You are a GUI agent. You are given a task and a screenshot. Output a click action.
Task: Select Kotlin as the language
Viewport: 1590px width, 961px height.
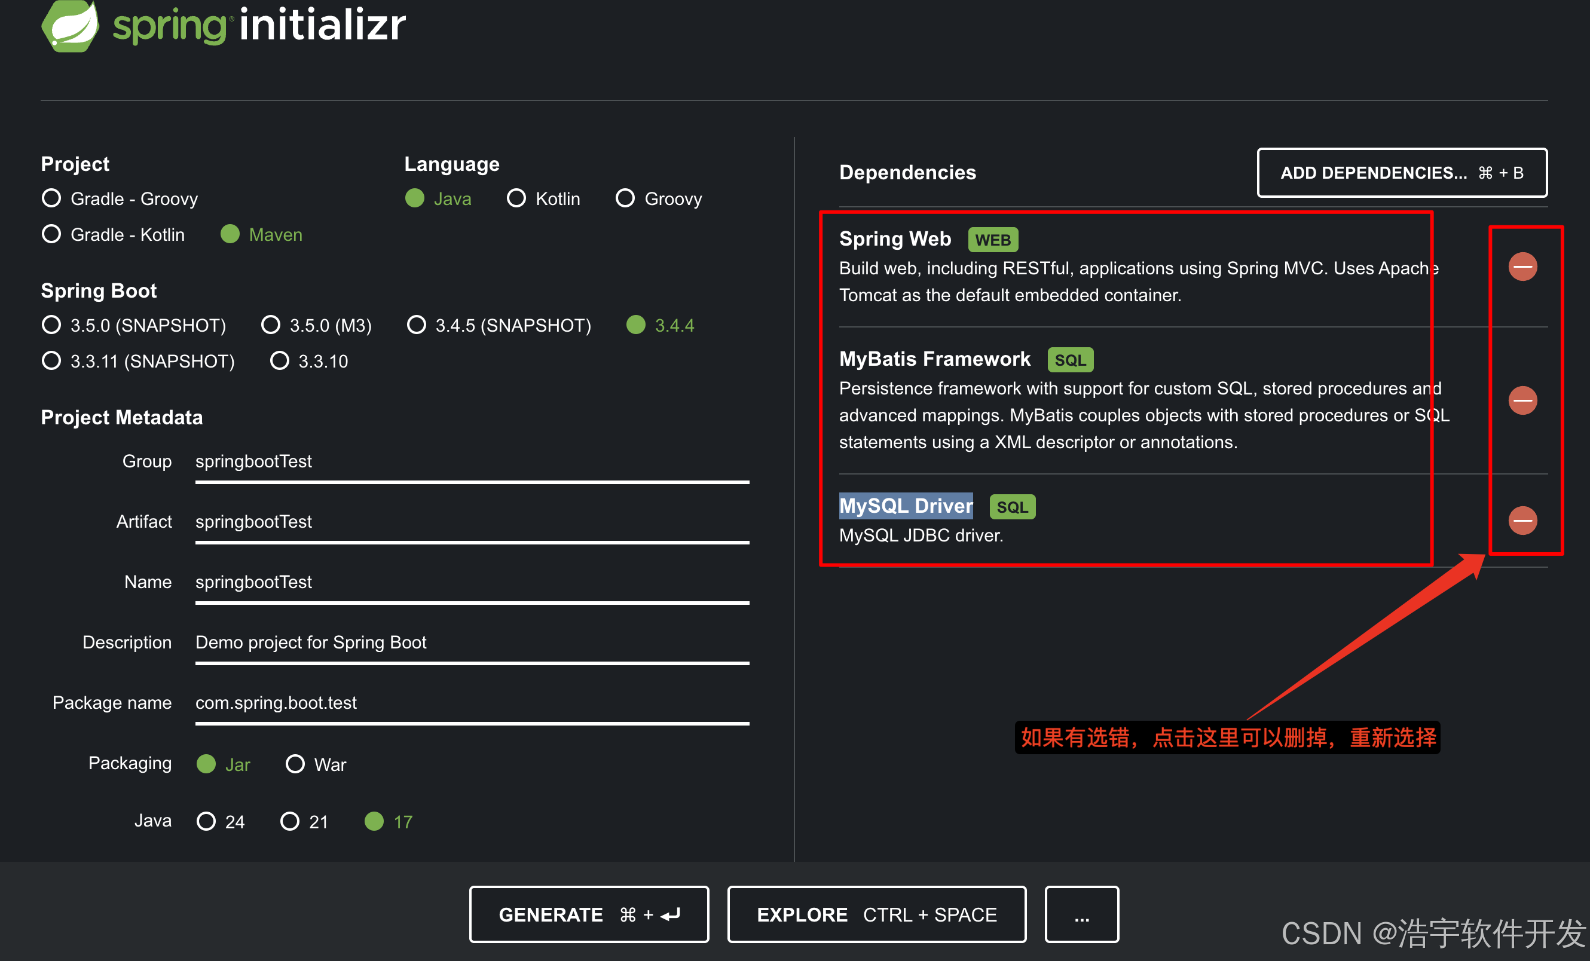point(516,198)
